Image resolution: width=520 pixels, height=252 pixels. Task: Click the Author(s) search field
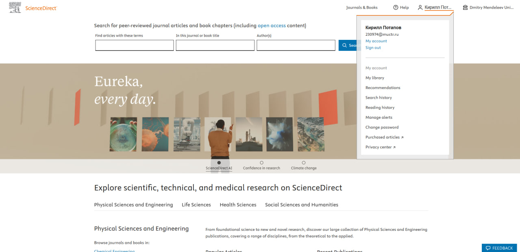(296, 45)
